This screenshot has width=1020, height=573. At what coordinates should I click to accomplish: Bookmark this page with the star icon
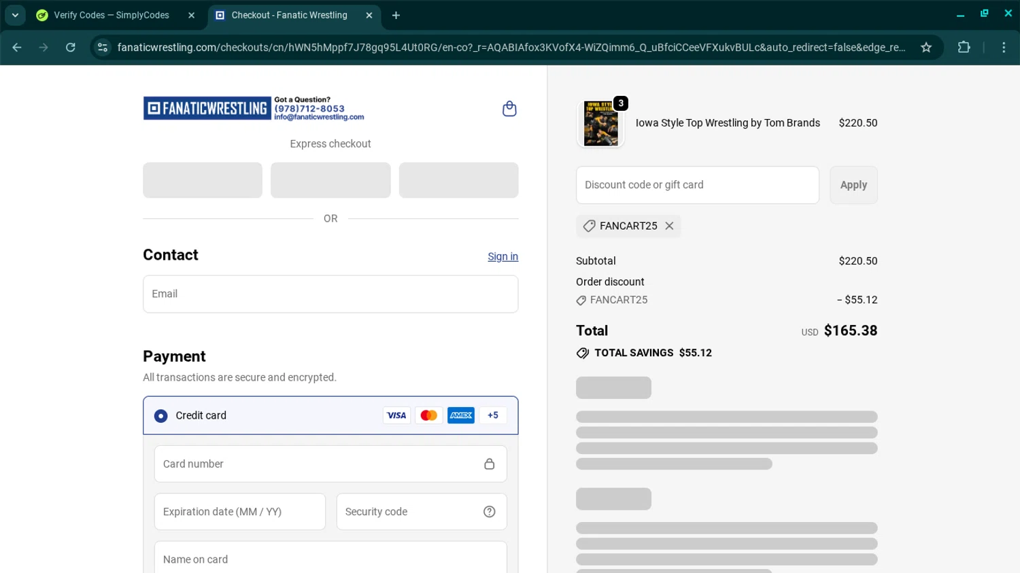[926, 48]
